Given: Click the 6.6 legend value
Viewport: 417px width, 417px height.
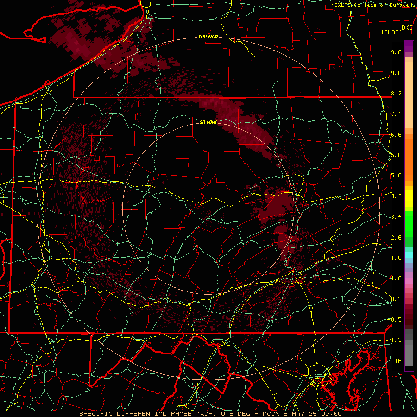Looking at the screenshot, I should [x=396, y=134].
